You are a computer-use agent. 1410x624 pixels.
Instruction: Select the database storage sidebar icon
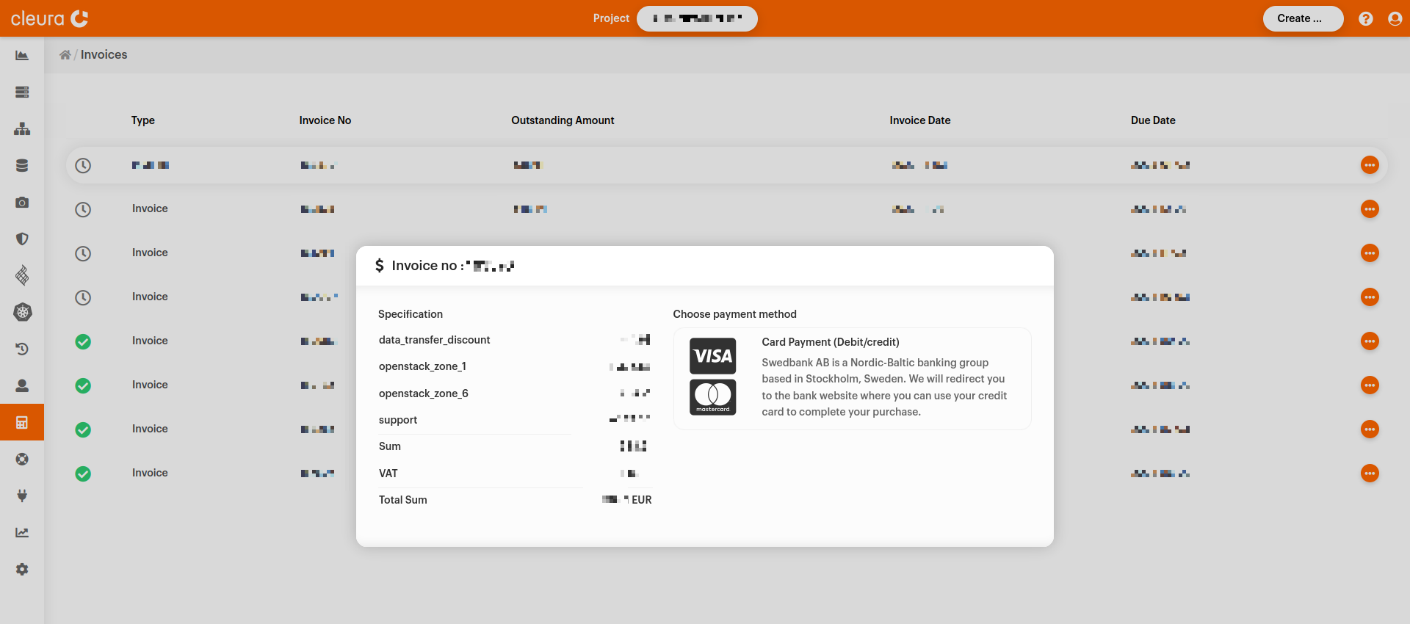(22, 166)
